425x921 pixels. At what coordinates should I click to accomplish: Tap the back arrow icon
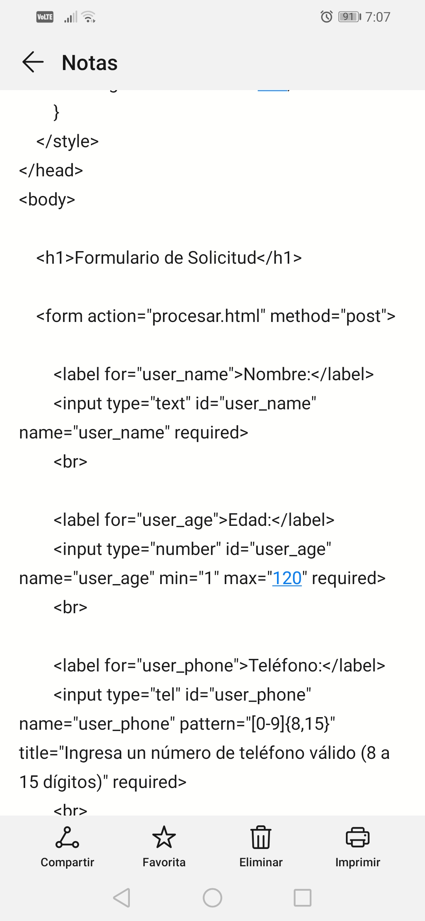coord(33,62)
